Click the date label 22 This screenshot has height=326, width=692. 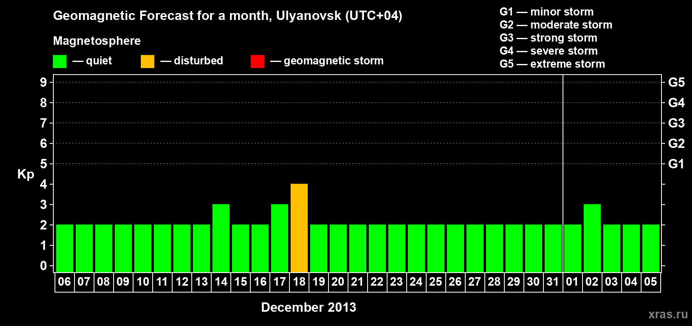(377, 282)
